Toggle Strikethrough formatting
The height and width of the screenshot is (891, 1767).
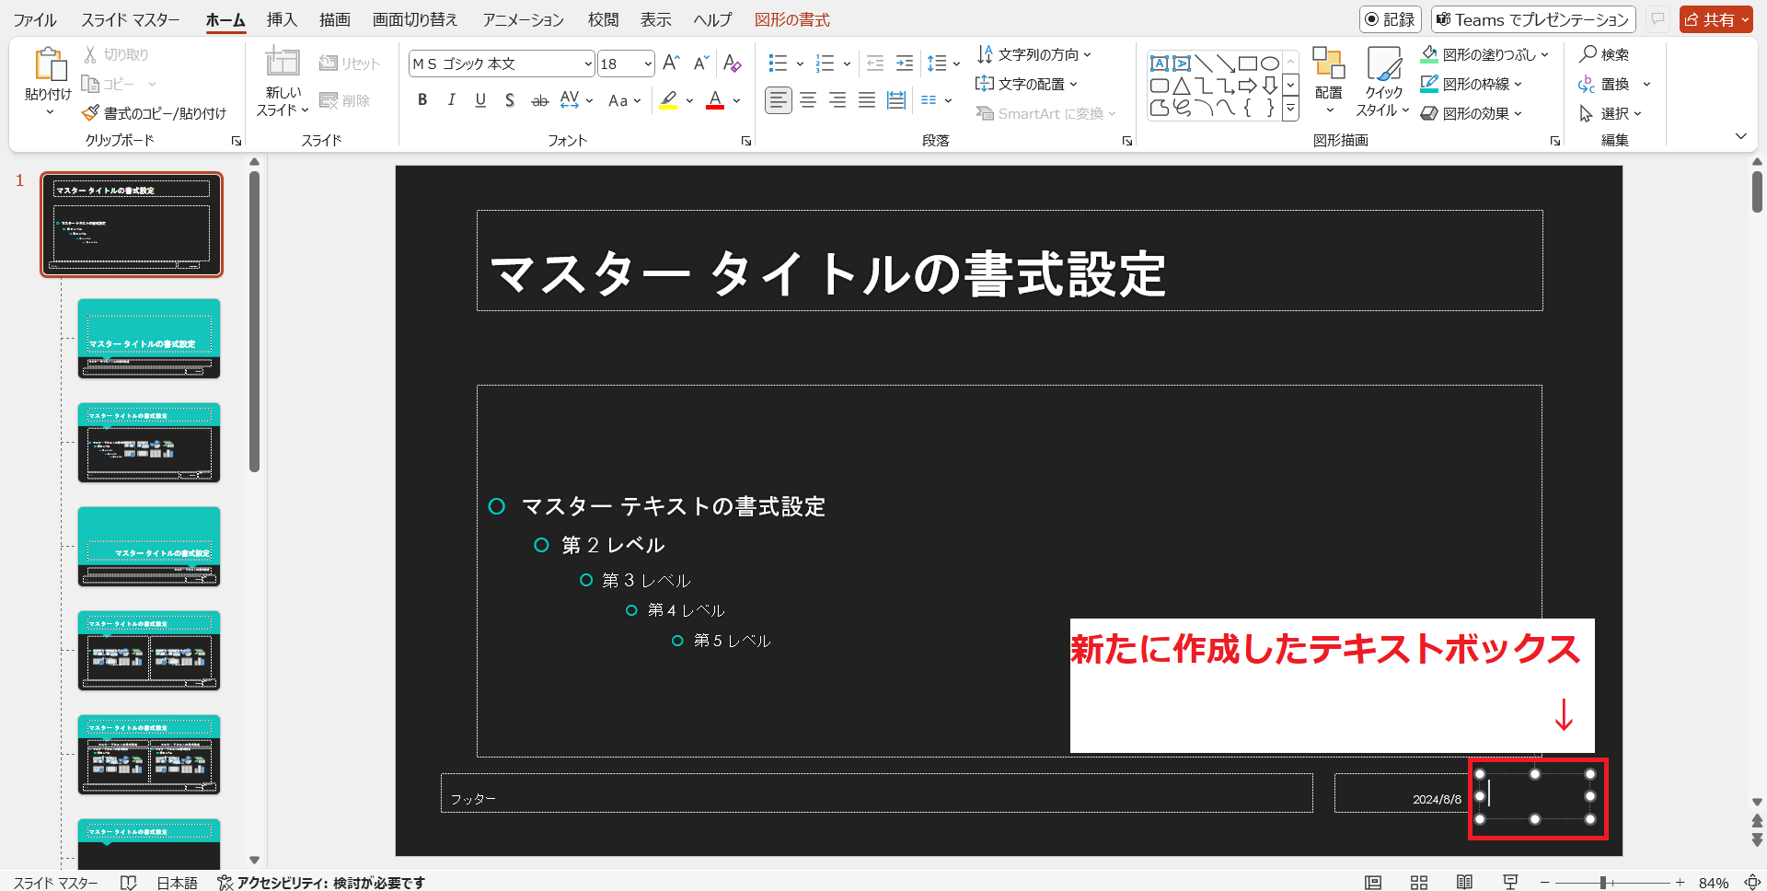click(x=540, y=100)
